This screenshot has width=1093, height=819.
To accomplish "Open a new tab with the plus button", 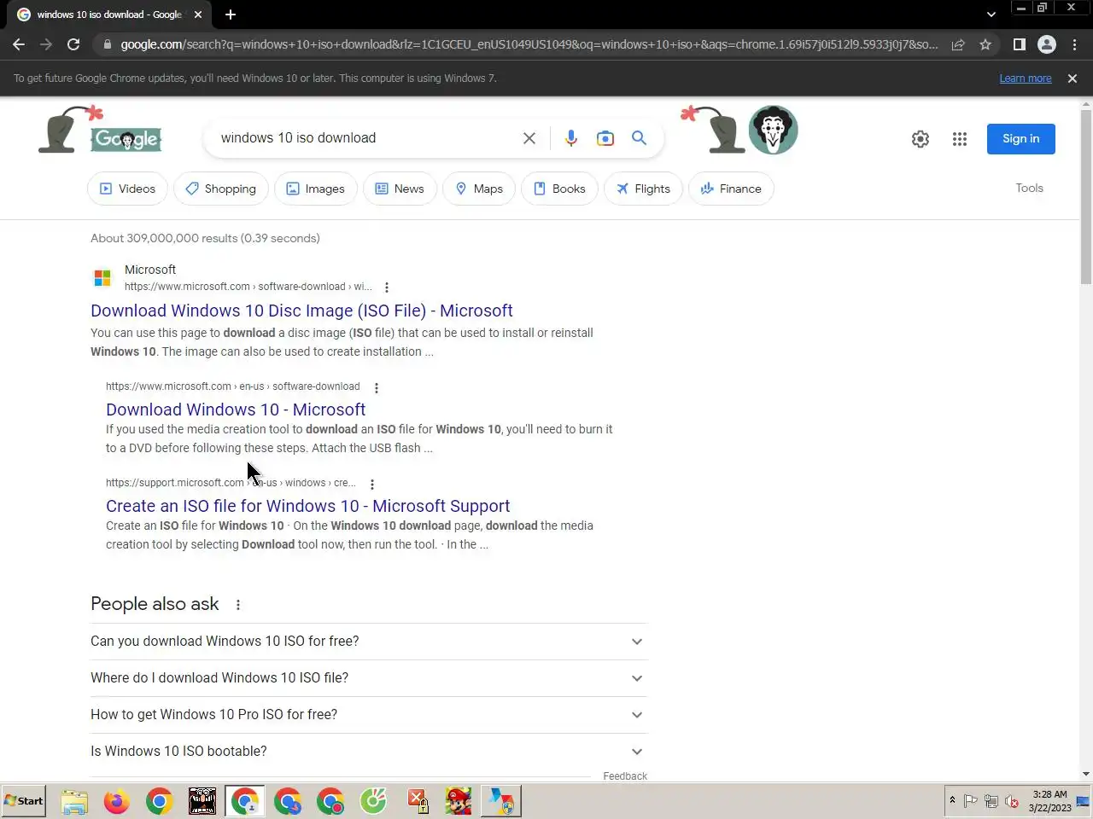I will (231, 15).
